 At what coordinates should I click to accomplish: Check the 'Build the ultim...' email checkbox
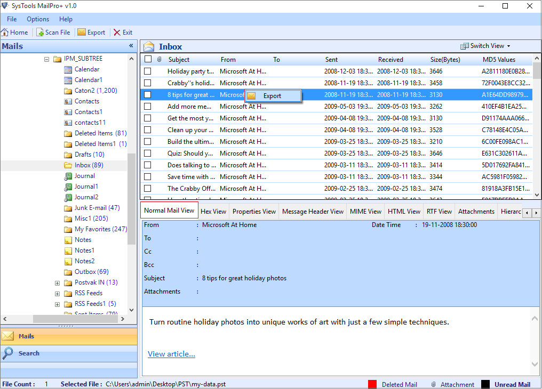coord(148,142)
